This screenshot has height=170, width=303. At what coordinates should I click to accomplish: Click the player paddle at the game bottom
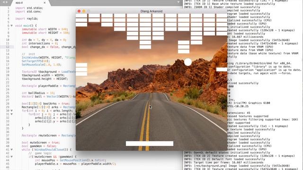pos(150,144)
